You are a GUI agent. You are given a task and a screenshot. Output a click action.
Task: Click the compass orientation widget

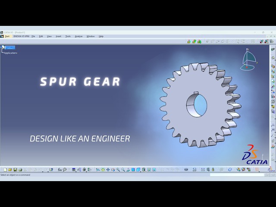click(249, 60)
